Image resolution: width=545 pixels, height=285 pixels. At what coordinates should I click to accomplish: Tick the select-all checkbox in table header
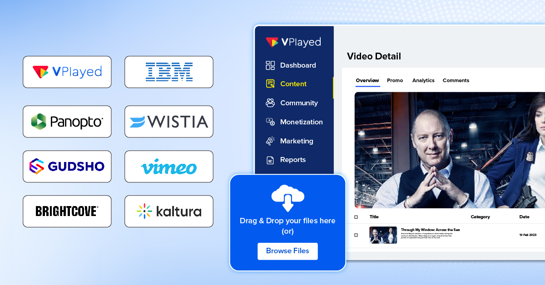point(356,217)
